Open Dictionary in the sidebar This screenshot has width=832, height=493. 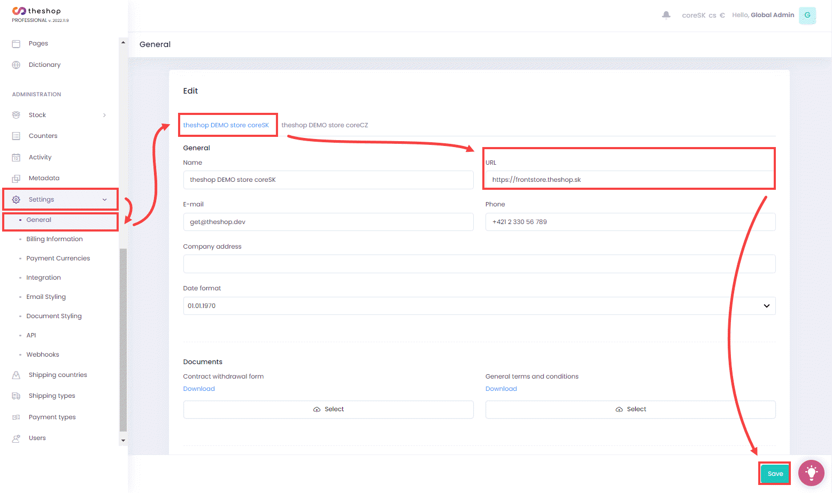point(44,65)
